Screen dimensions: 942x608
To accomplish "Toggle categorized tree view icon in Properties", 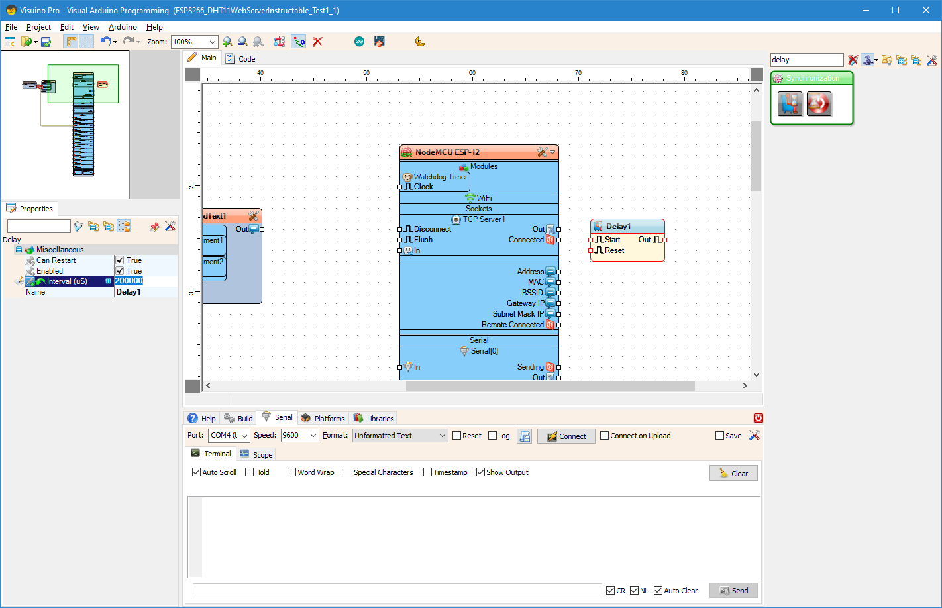I will 124,227.
